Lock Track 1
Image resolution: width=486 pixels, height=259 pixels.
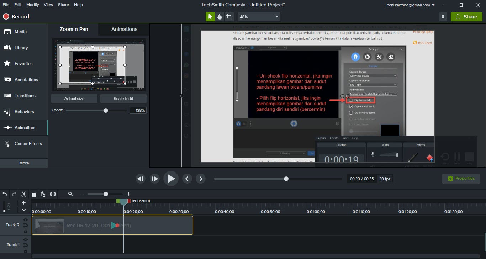pyautogui.click(x=26, y=251)
